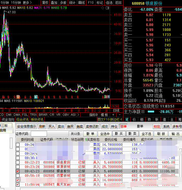Click 全选中 select-all button
This screenshot has height=190, width=182.
tap(105, 134)
